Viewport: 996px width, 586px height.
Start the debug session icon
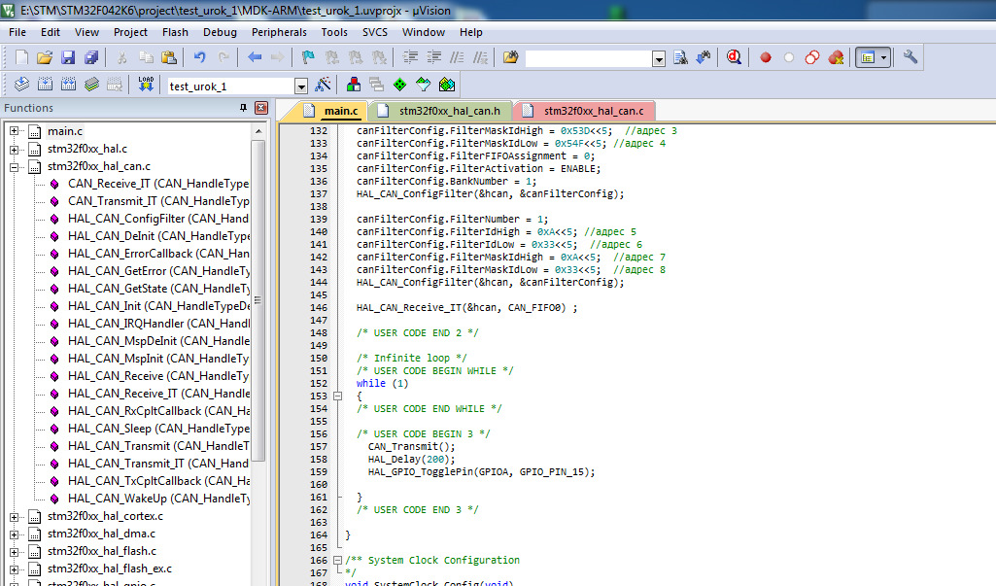coord(734,57)
